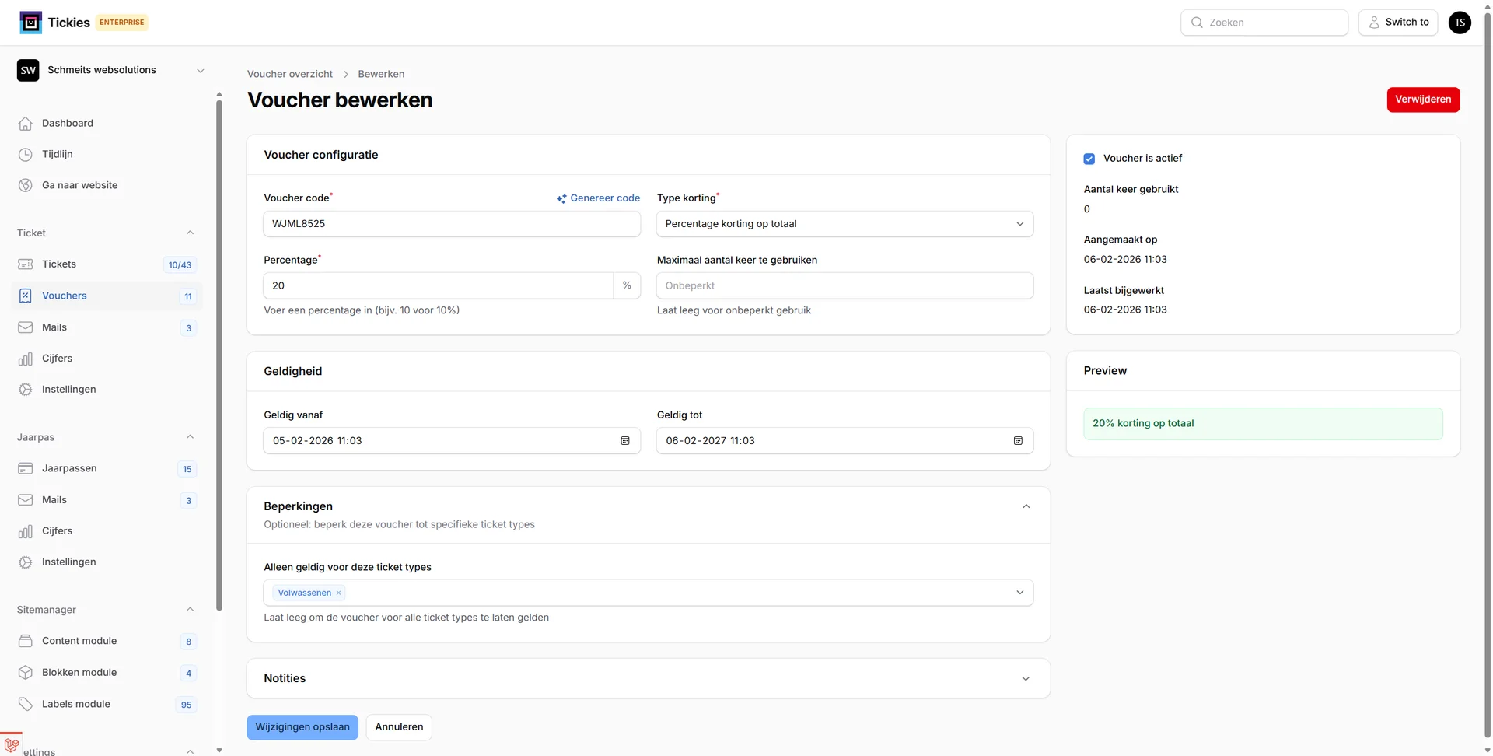This screenshot has width=1493, height=756.
Task: Collapse the Ticket sidebar group
Action: [x=190, y=233]
